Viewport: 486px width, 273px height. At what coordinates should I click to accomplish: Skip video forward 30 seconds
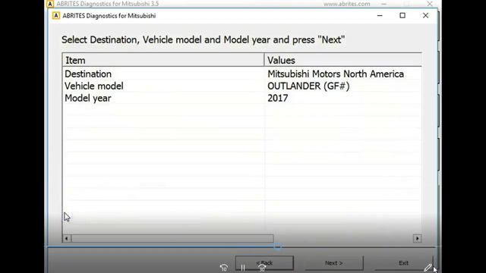pos(262,268)
